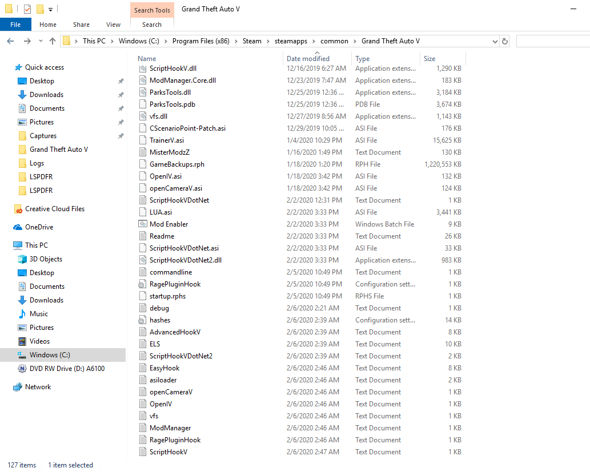Select ScriptHookV text document at bottom
The height and width of the screenshot is (472, 590).
pos(168,452)
